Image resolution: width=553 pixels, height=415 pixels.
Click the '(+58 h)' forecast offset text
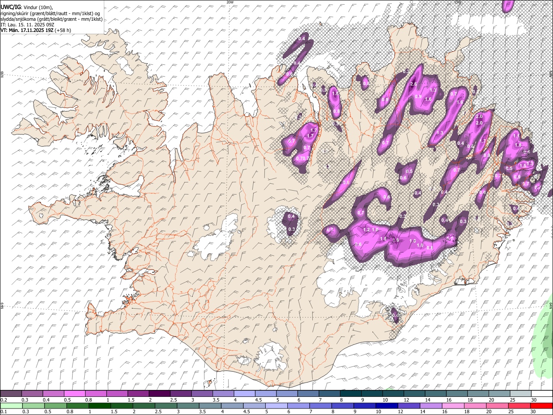coord(63,30)
